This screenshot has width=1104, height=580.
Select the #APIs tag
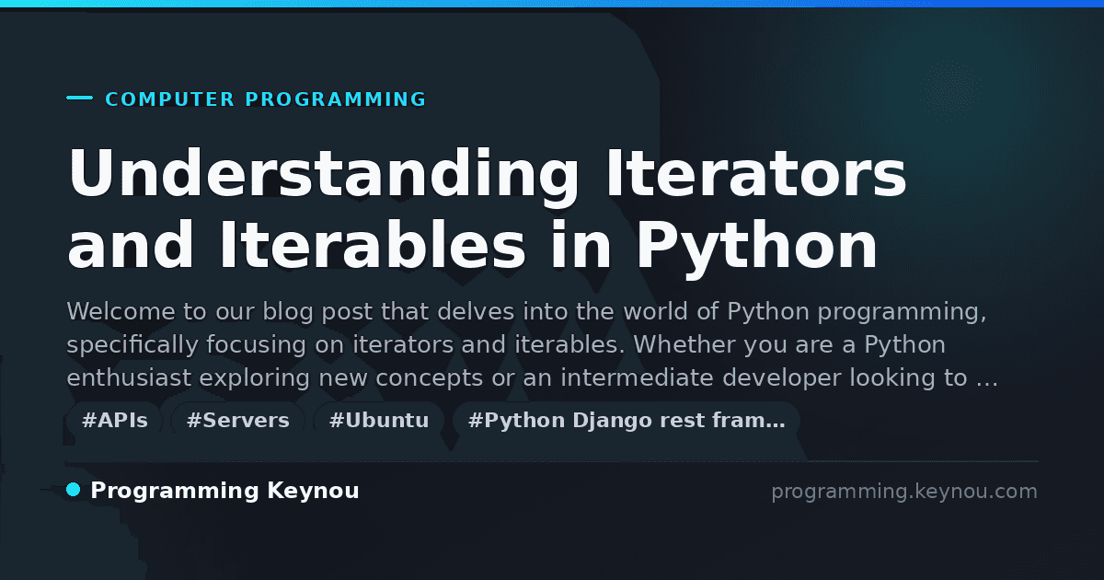pyautogui.click(x=115, y=421)
